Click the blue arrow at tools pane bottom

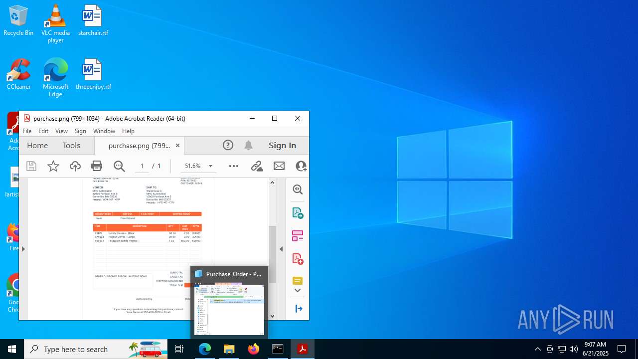[299, 309]
